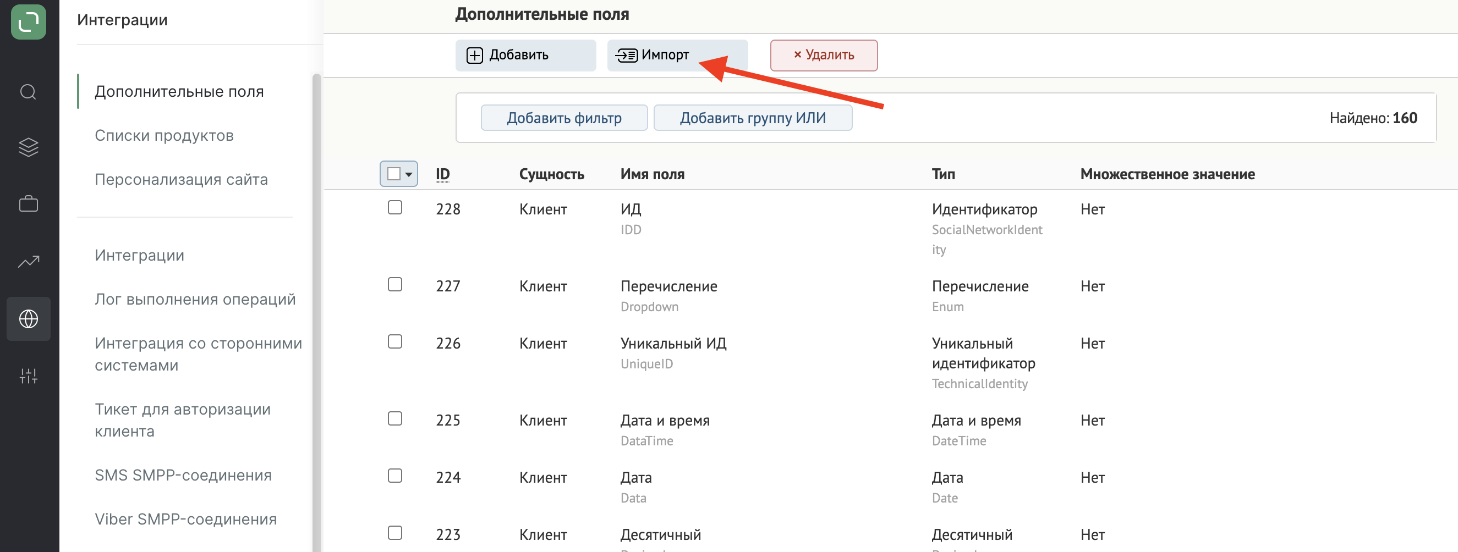Check the row with ID 228
Screen dimensions: 1458x552
pyautogui.click(x=394, y=208)
